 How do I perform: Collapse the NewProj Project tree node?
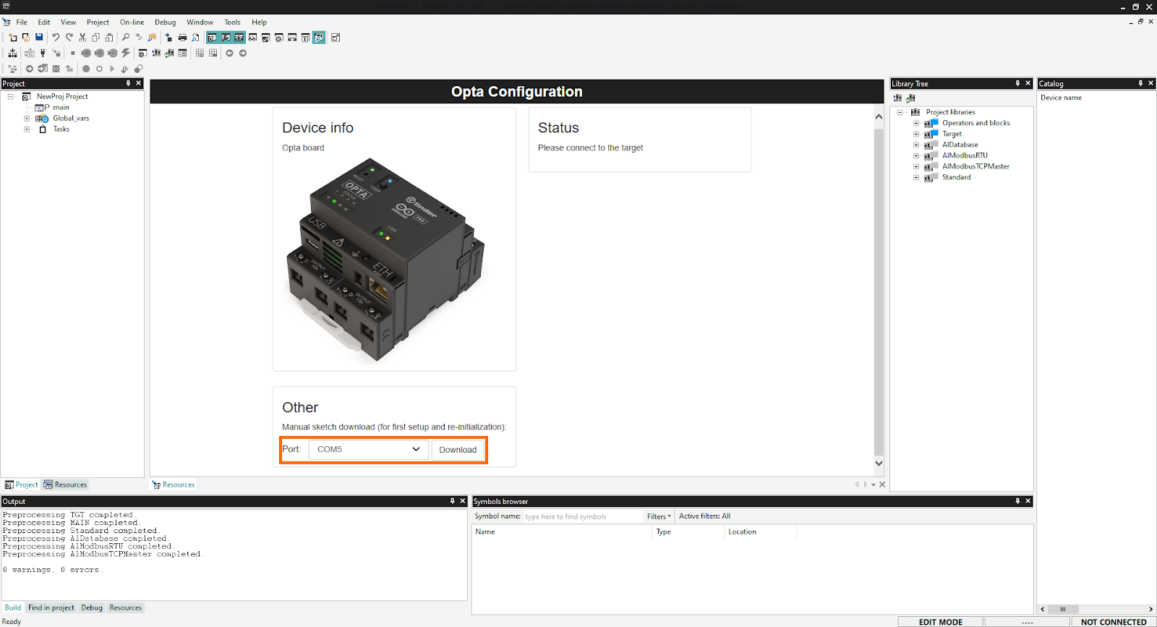click(x=11, y=96)
